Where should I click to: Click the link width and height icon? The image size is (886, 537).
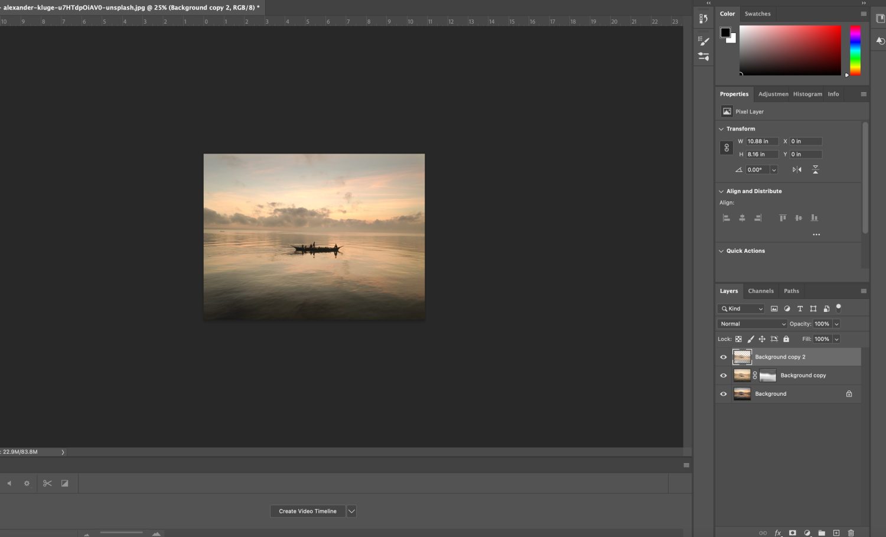click(x=727, y=148)
